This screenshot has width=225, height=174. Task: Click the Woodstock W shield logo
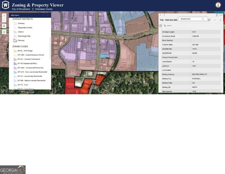(5, 5)
